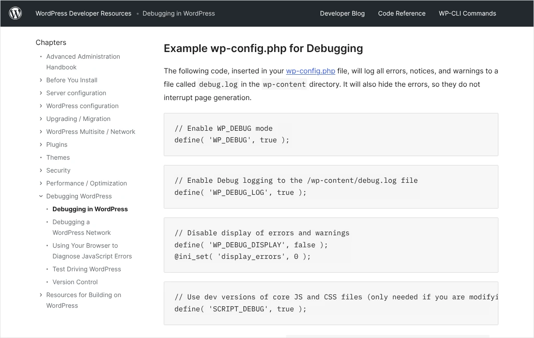
Task: Click the Example wp-config.php for Debugging heading
Action: point(263,48)
